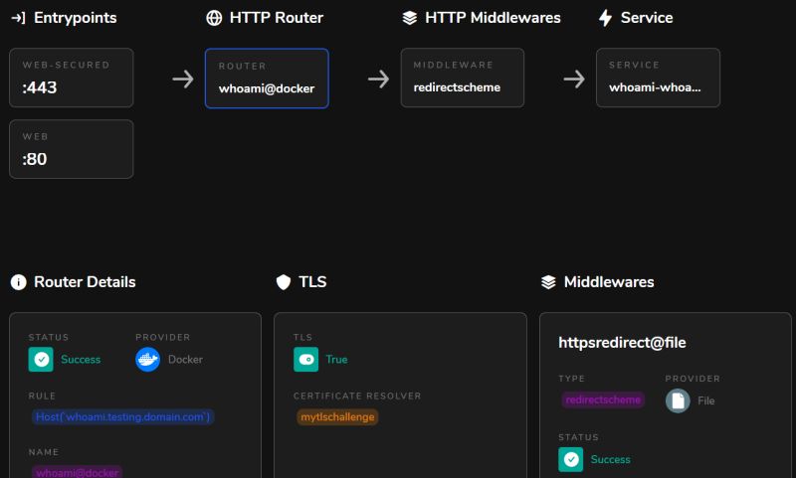Click the Router Details heading text
The width and height of the screenshot is (796, 478).
click(x=85, y=282)
